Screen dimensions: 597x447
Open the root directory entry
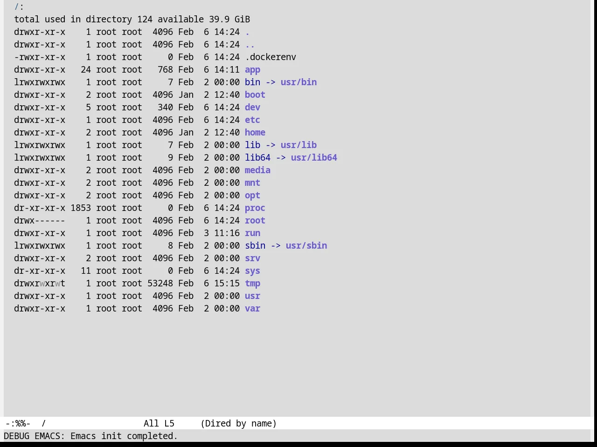tap(255, 221)
